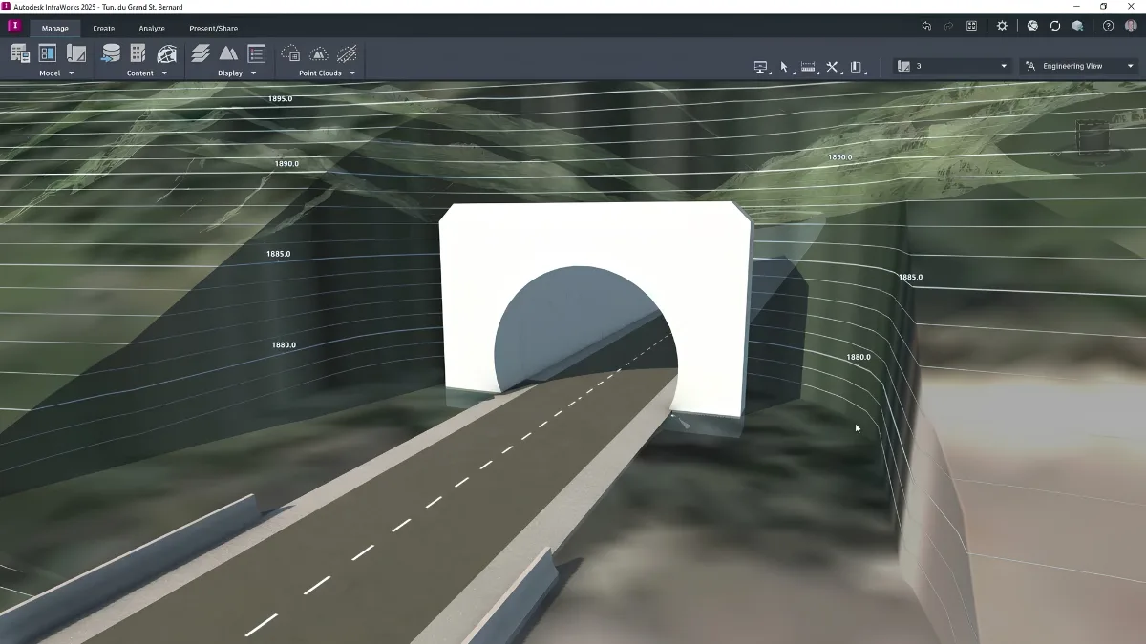Viewport: 1146px width, 644px height.
Task: Open the proposal selector showing 3
Action: tap(951, 66)
